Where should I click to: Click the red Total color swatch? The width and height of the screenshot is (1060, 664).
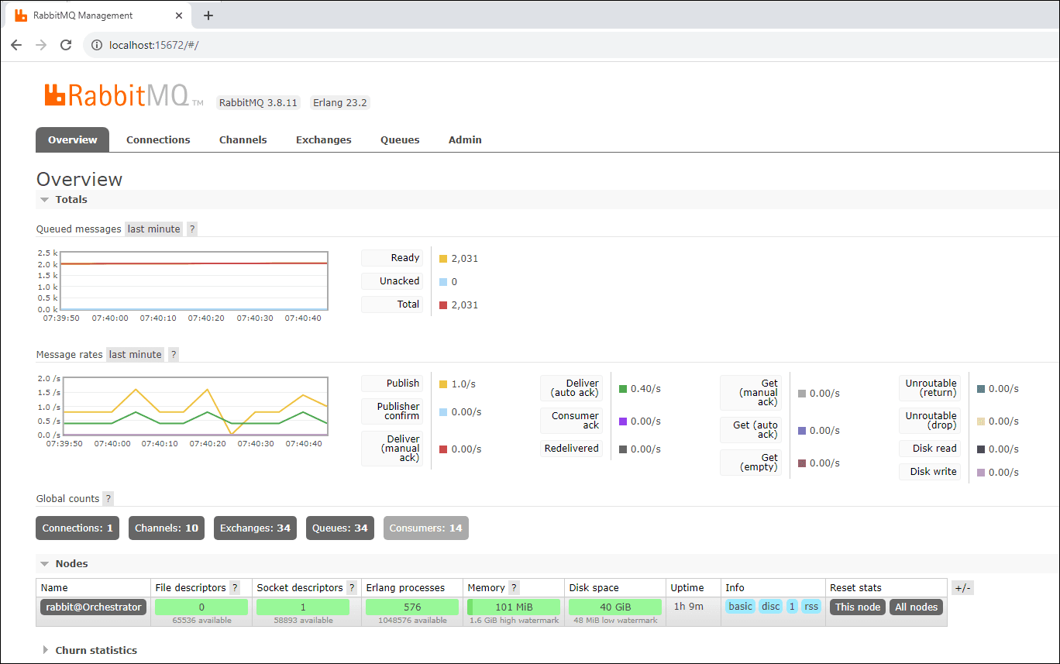[443, 305]
